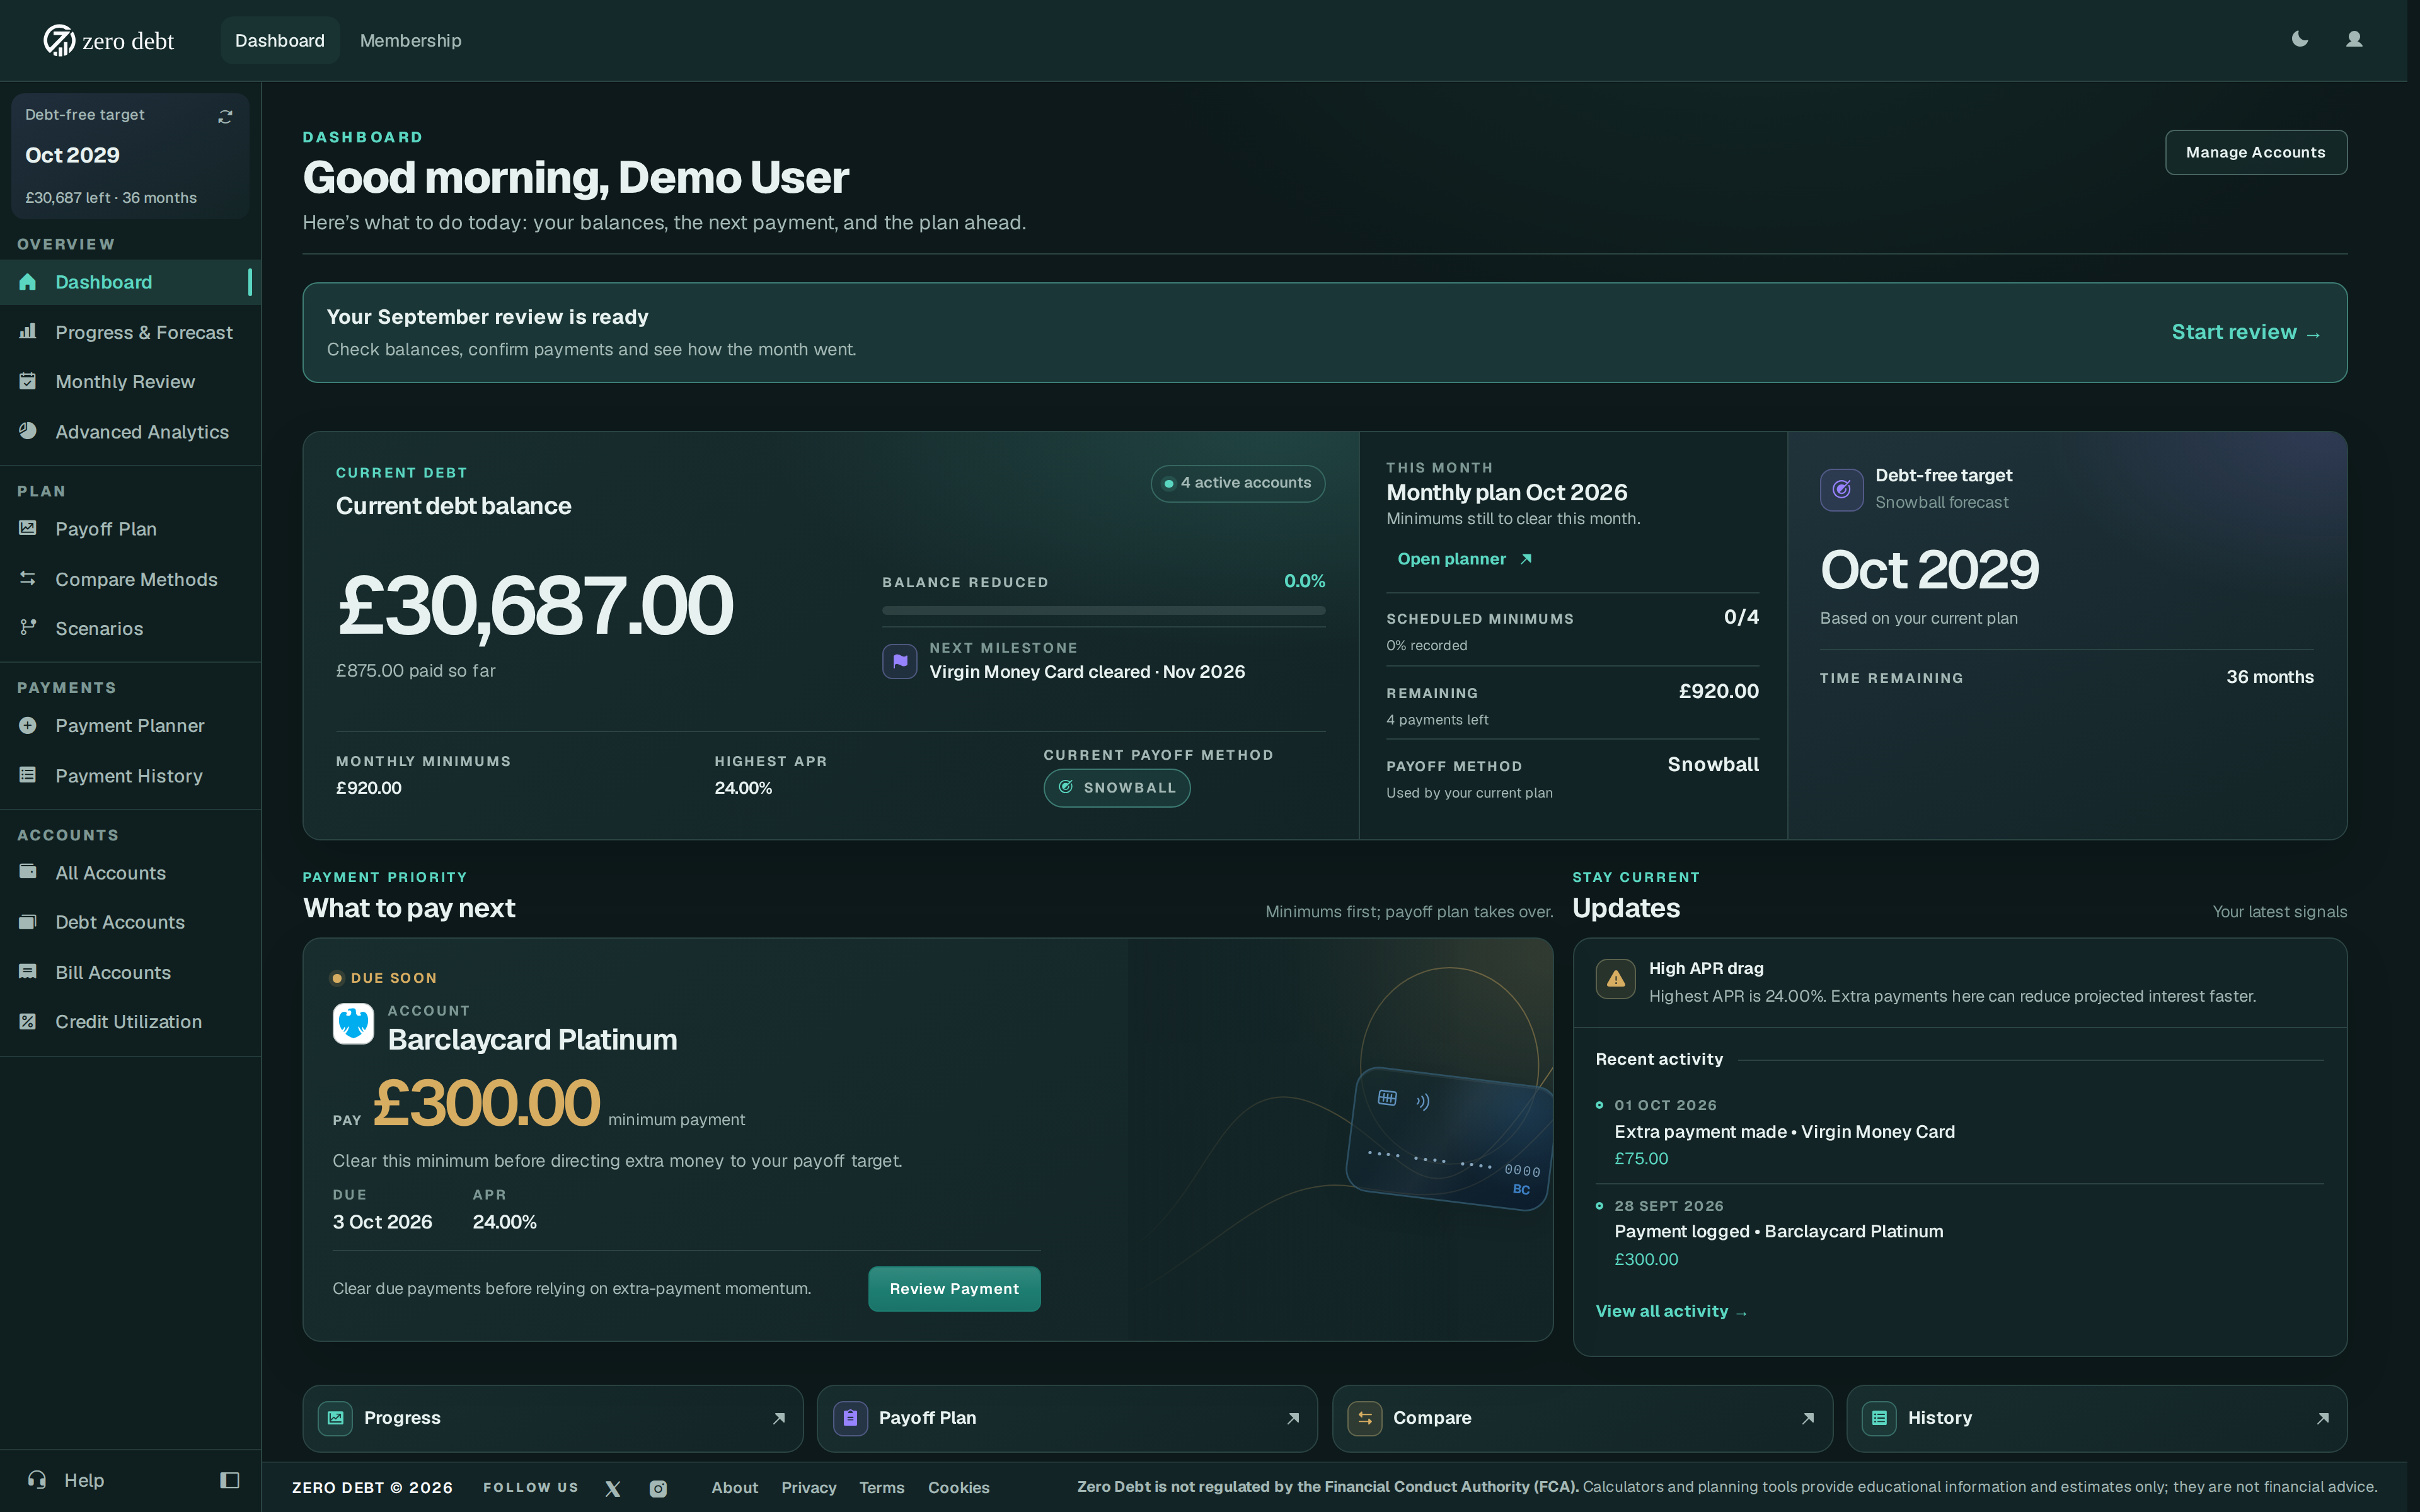2420x1512 pixels.
Task: Toggle dark mode with the moon icon
Action: tap(2299, 39)
